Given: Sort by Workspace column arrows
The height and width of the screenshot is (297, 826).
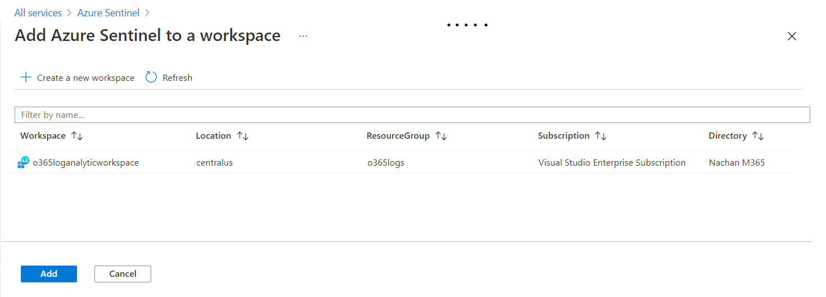Looking at the screenshot, I should [77, 136].
